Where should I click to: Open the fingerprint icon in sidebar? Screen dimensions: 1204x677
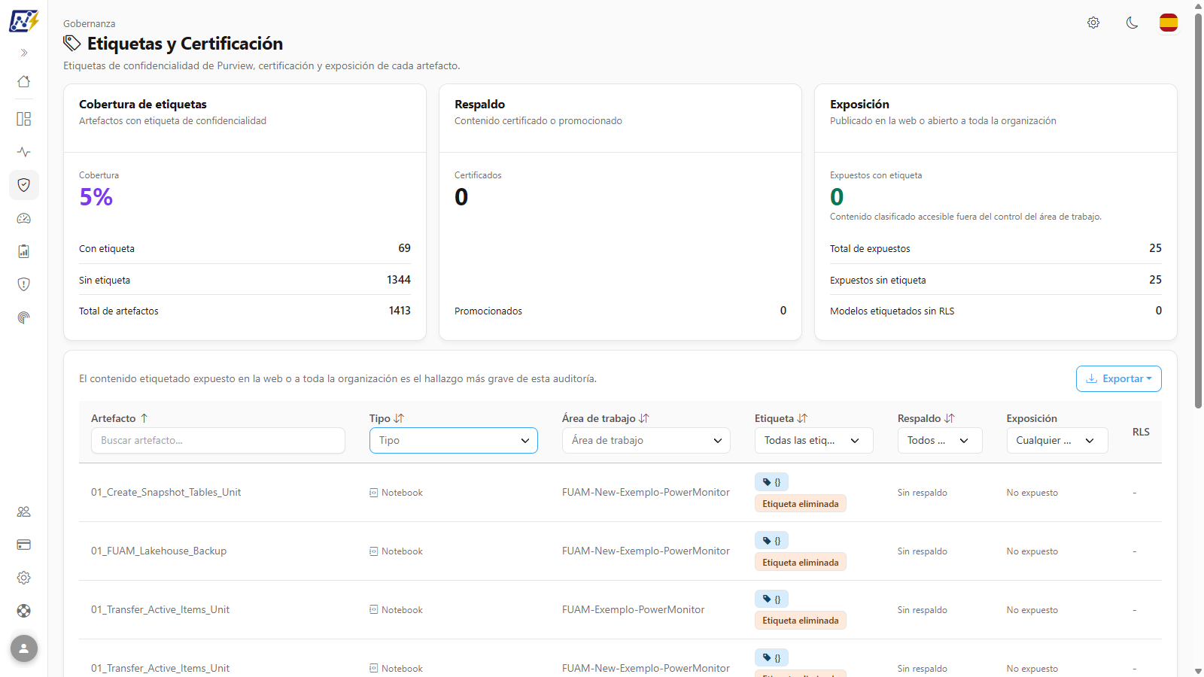24,317
